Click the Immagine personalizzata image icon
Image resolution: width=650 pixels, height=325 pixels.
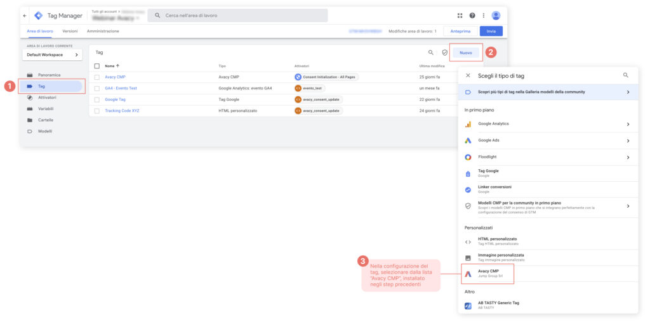click(x=468, y=258)
